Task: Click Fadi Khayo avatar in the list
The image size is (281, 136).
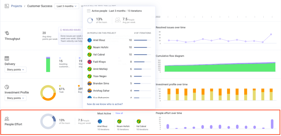Action: point(90,62)
